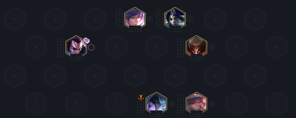Select the dark-haired crowned champion portrait
Image resolution: width=296 pixels, height=118 pixels.
click(x=175, y=18)
